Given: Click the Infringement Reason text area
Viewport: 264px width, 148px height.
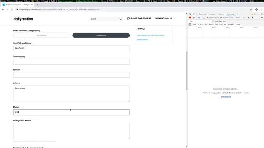Looking at the screenshot, I should click(71, 131).
